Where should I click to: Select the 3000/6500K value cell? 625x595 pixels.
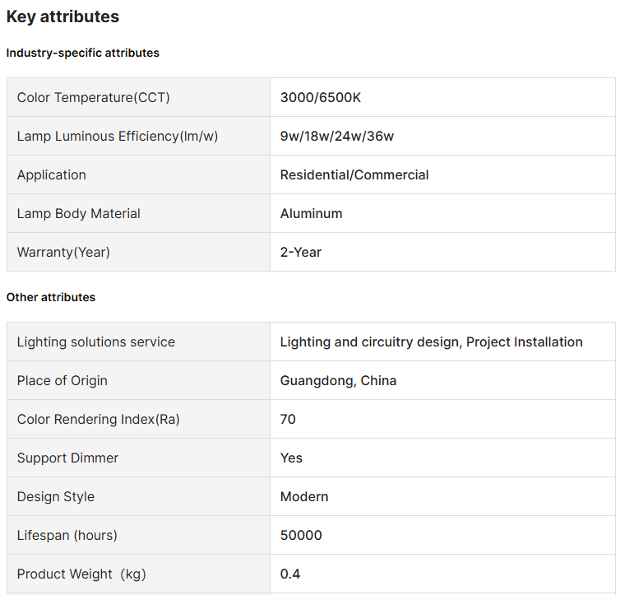coord(321,98)
